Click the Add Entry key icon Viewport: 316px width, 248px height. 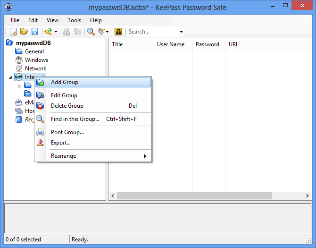pos(48,32)
